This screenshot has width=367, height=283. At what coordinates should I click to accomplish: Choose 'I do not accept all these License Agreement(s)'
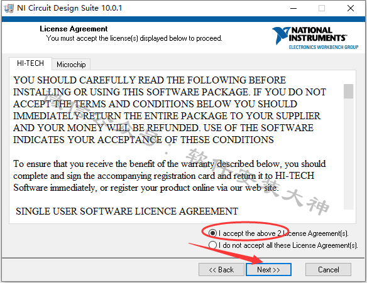[283, 245]
